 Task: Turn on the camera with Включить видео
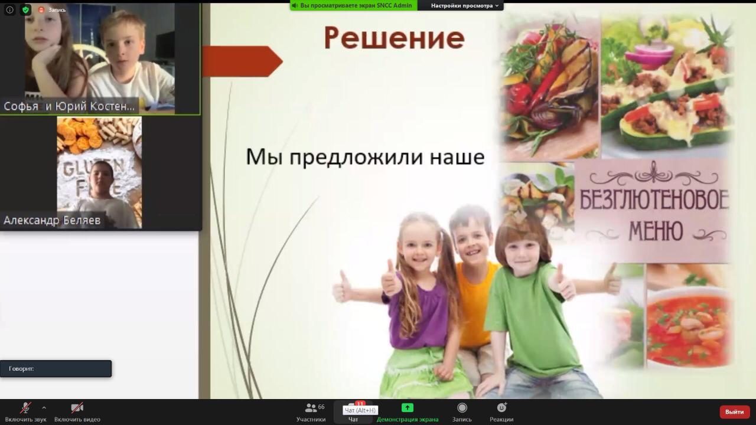[77, 411]
